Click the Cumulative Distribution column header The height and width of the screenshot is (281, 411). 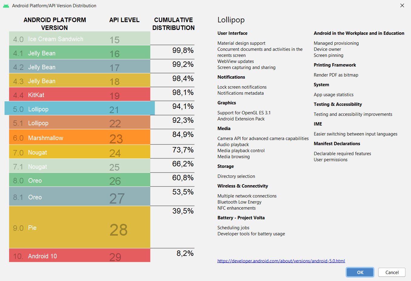click(x=173, y=23)
